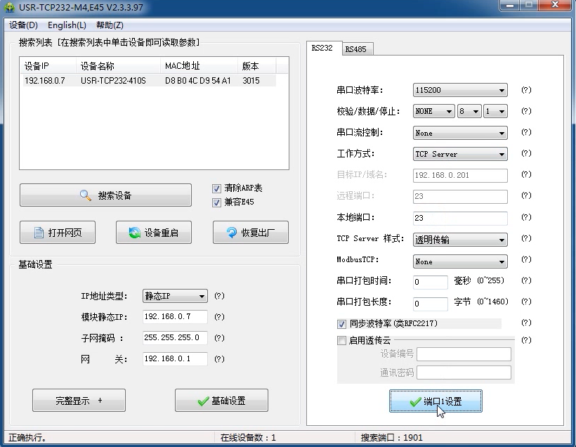Switch to the RS485 tab
Image resolution: width=576 pixels, height=447 pixels.
point(356,48)
